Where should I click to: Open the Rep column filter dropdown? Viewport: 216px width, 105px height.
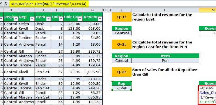(x=32, y=19)
